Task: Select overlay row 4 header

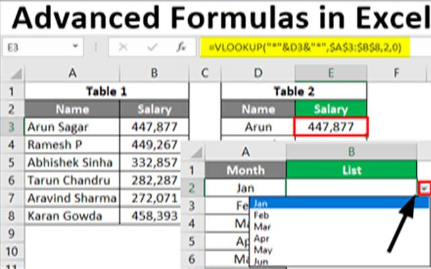Action: coord(192,224)
